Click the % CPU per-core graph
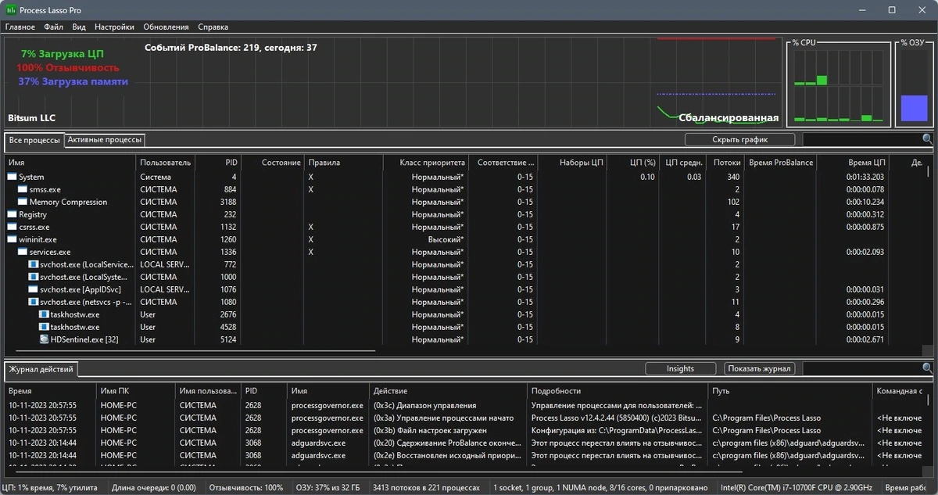 click(x=839, y=86)
